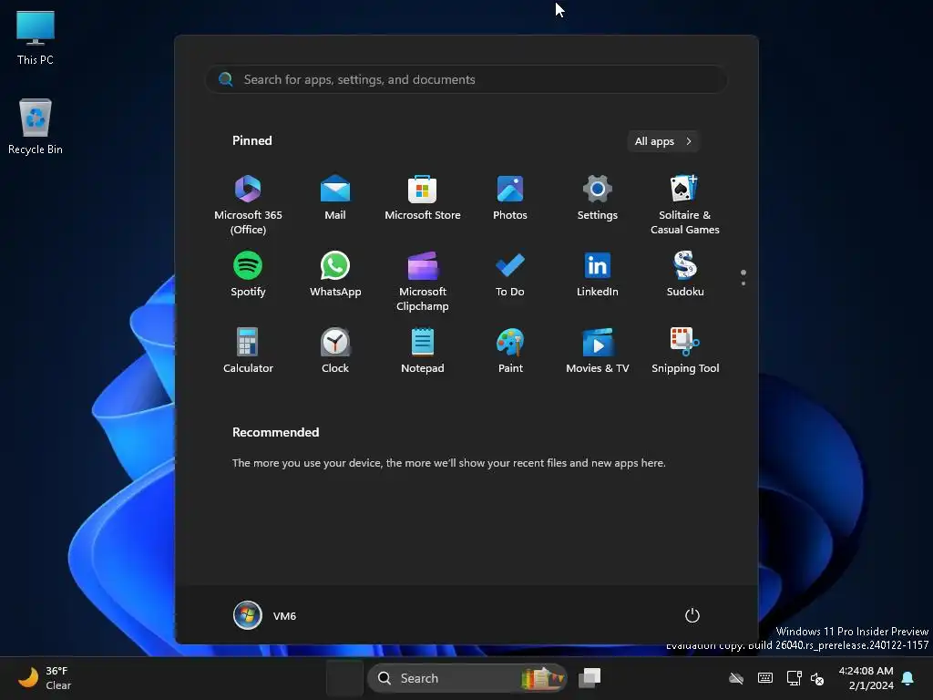
Task: Open Task View on the taskbar
Action: pos(590,678)
